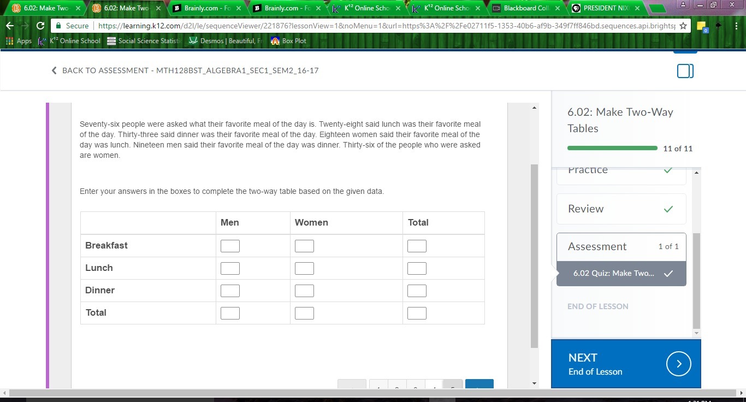746x402 pixels.
Task: Open the yellow sticky note extension
Action: pyautogui.click(x=702, y=26)
